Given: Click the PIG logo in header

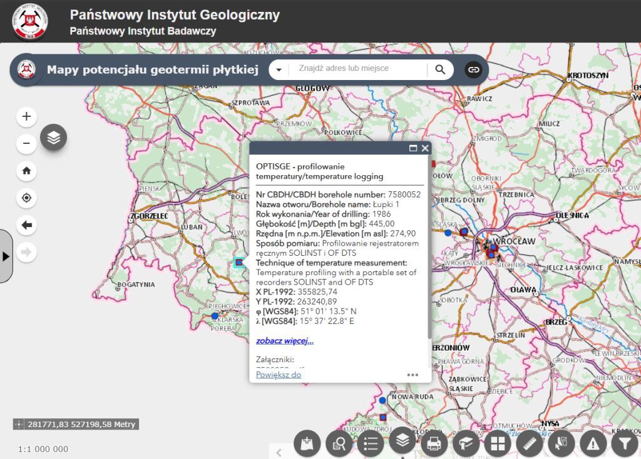Looking at the screenshot, I should (30, 22).
